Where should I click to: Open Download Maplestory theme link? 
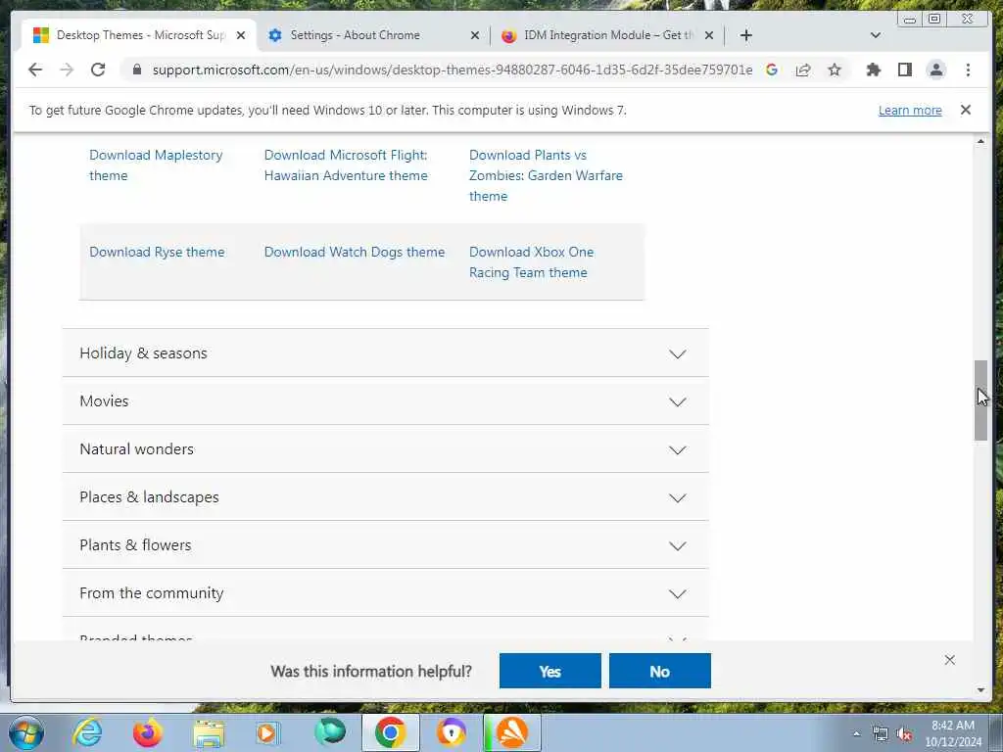[156, 164]
